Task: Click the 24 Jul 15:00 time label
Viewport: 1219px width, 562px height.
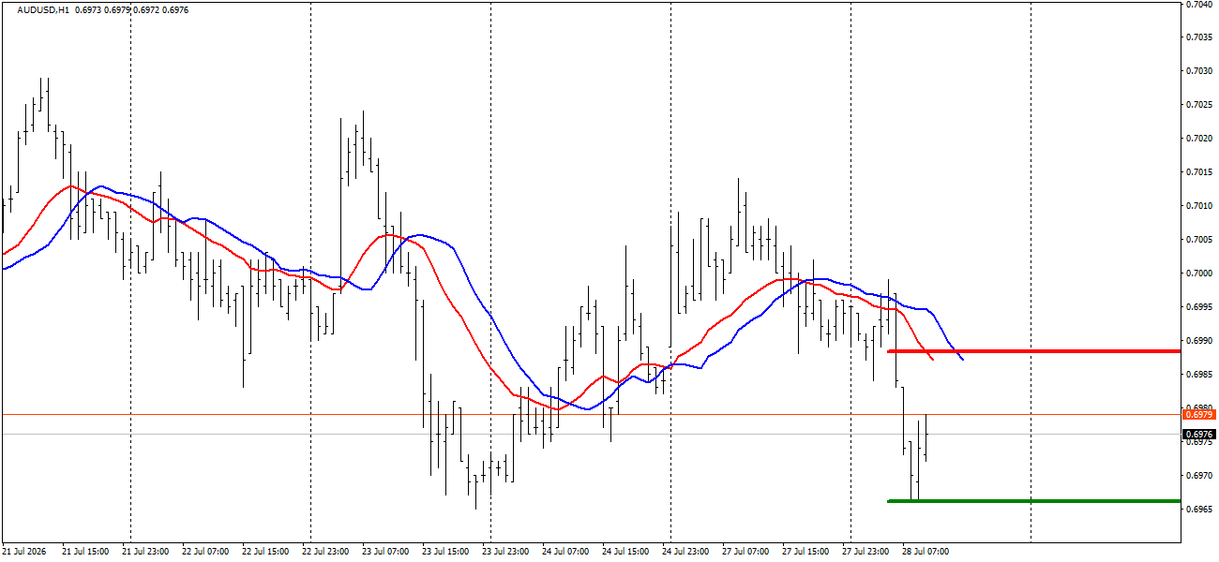Action: [625, 552]
